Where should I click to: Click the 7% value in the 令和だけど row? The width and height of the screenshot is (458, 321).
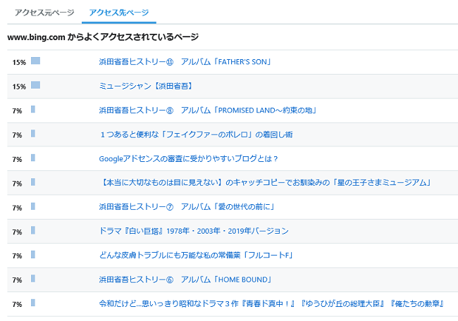click(x=17, y=304)
